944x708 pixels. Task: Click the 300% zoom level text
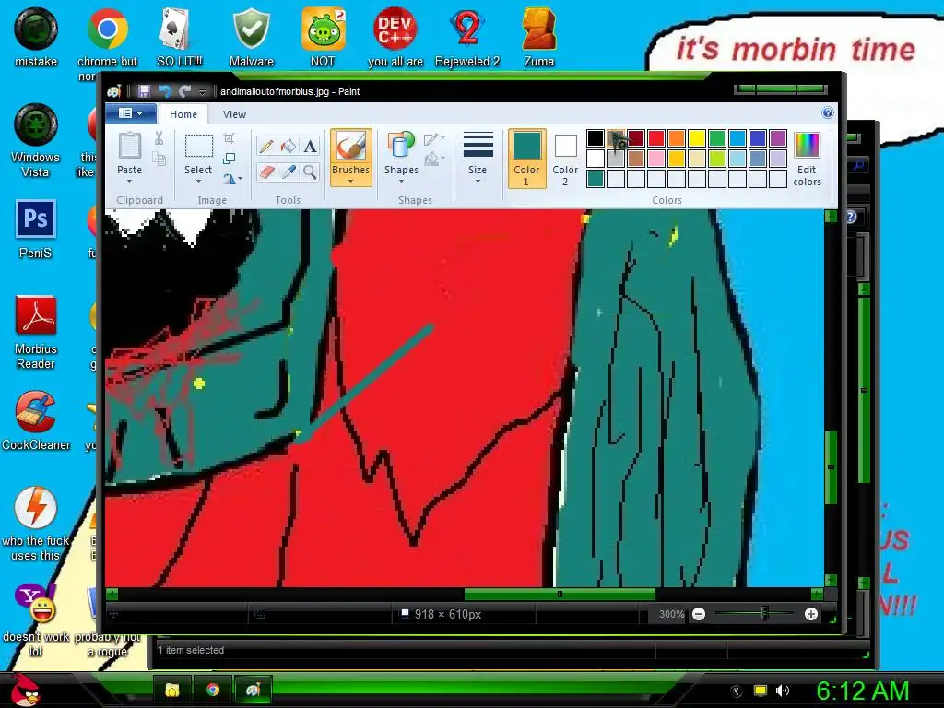tap(671, 614)
